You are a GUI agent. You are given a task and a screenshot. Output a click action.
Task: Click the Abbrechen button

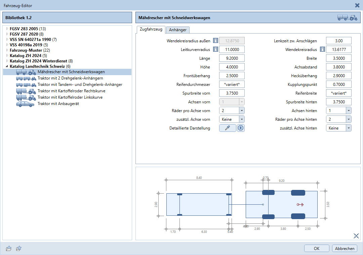click(x=345, y=248)
